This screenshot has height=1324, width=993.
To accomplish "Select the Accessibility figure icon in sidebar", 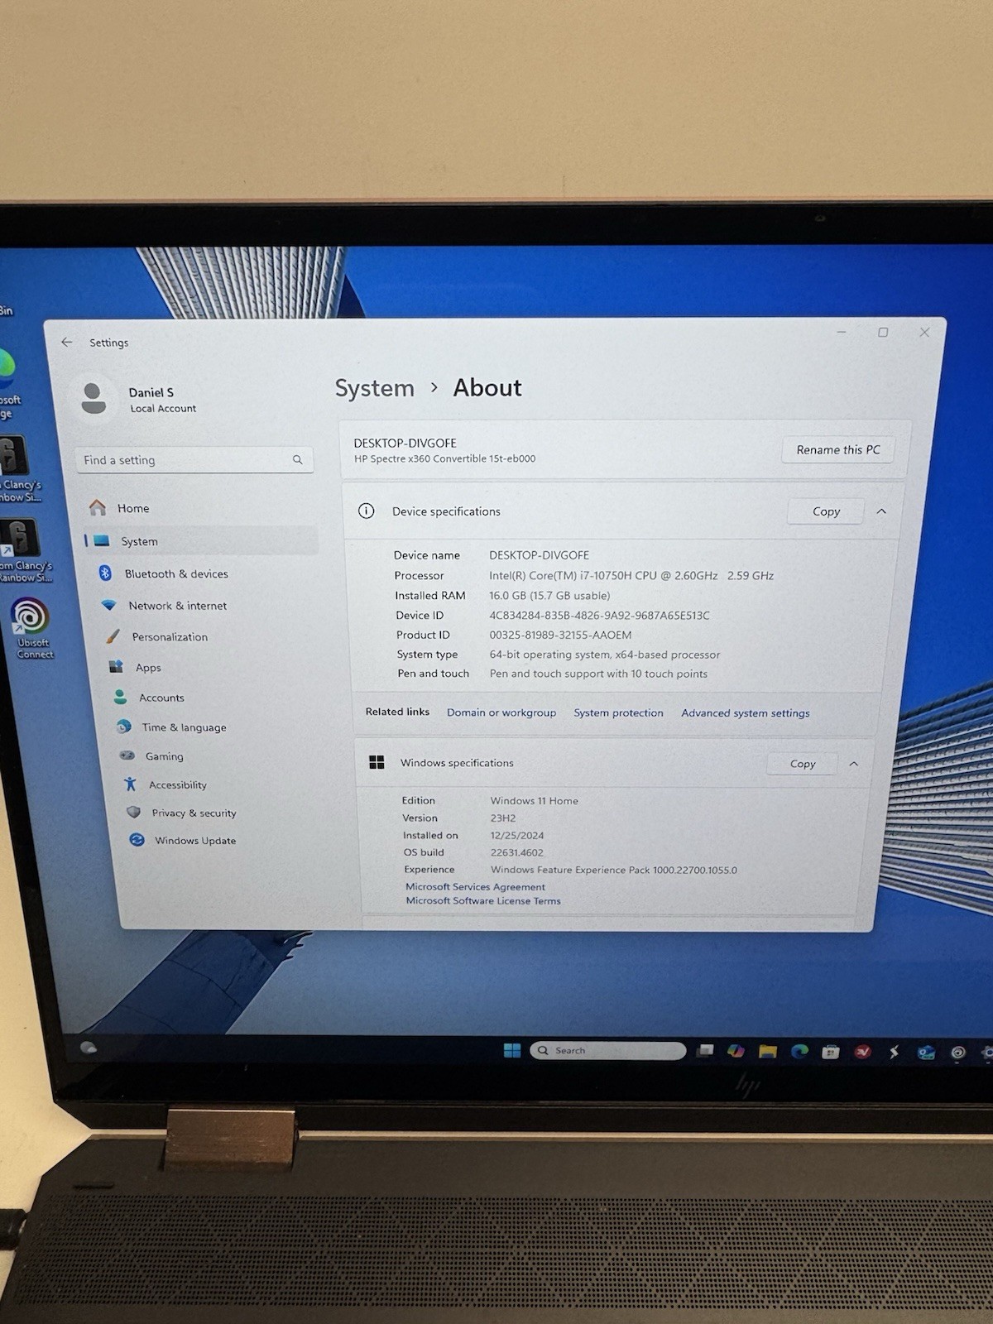I will tap(131, 784).
